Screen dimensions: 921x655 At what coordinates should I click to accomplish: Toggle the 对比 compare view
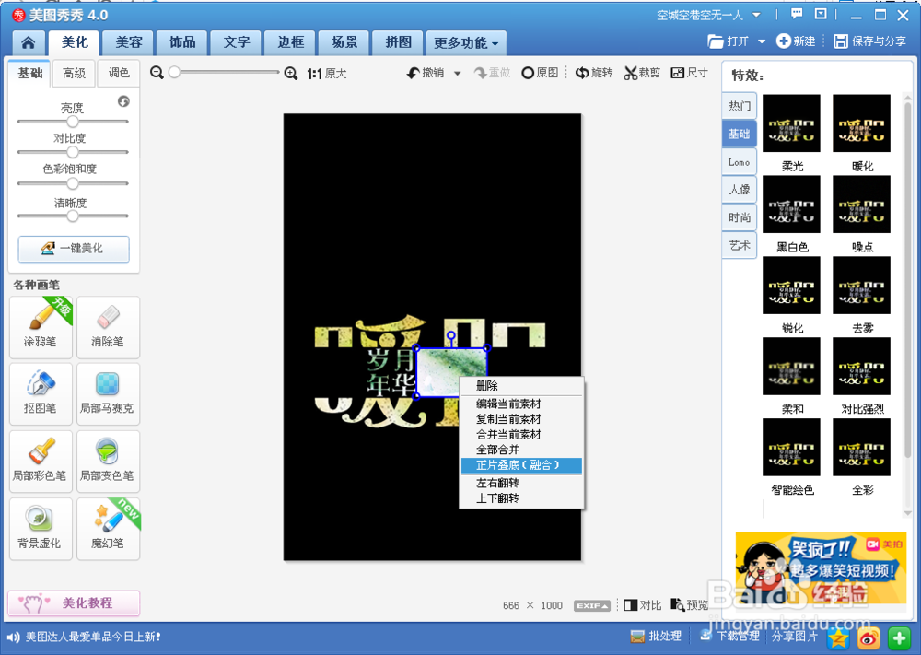643,605
